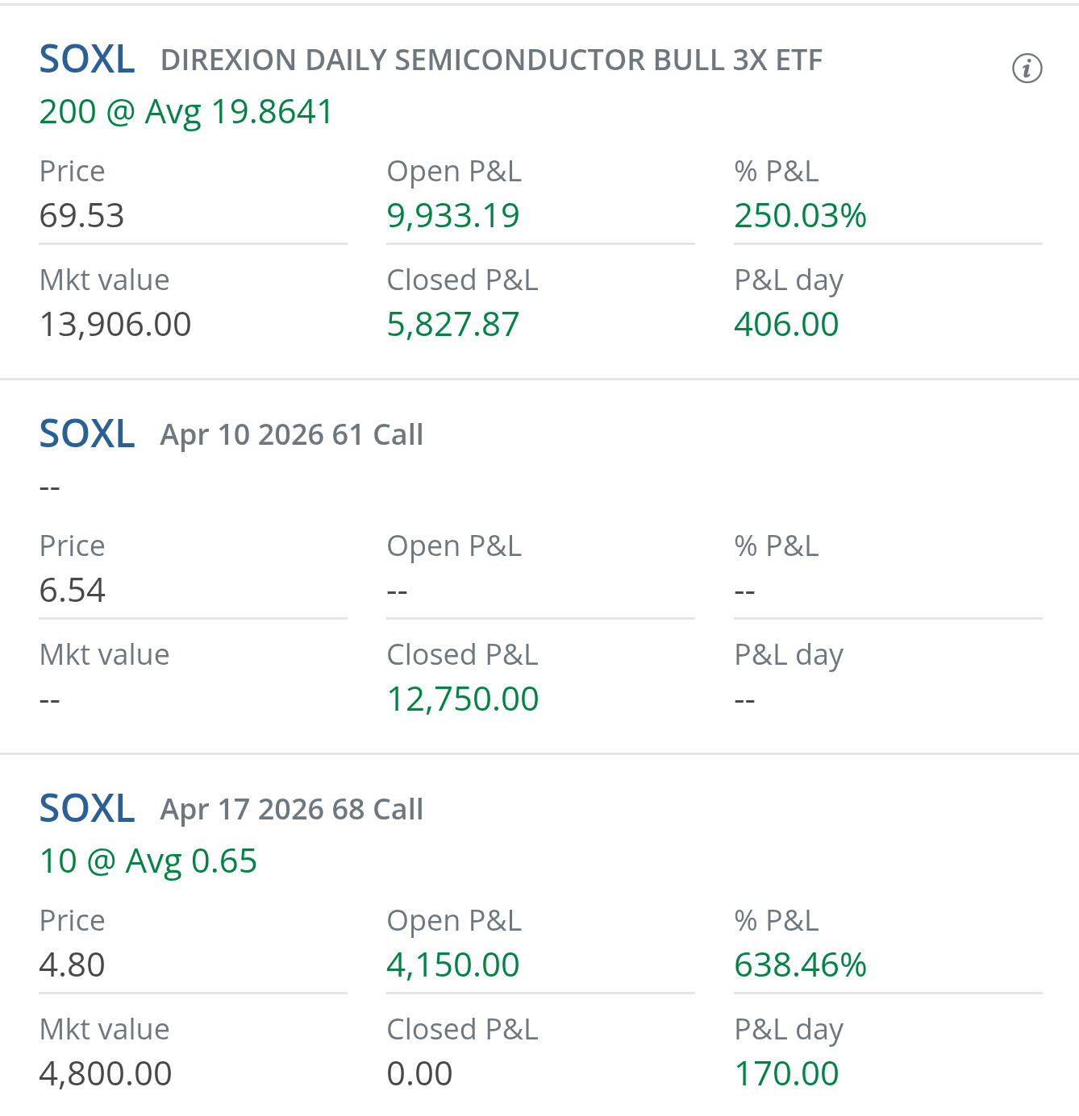Image resolution: width=1079 pixels, height=1116 pixels.
Task: Click the P&L day value 170.00
Action: (787, 1074)
